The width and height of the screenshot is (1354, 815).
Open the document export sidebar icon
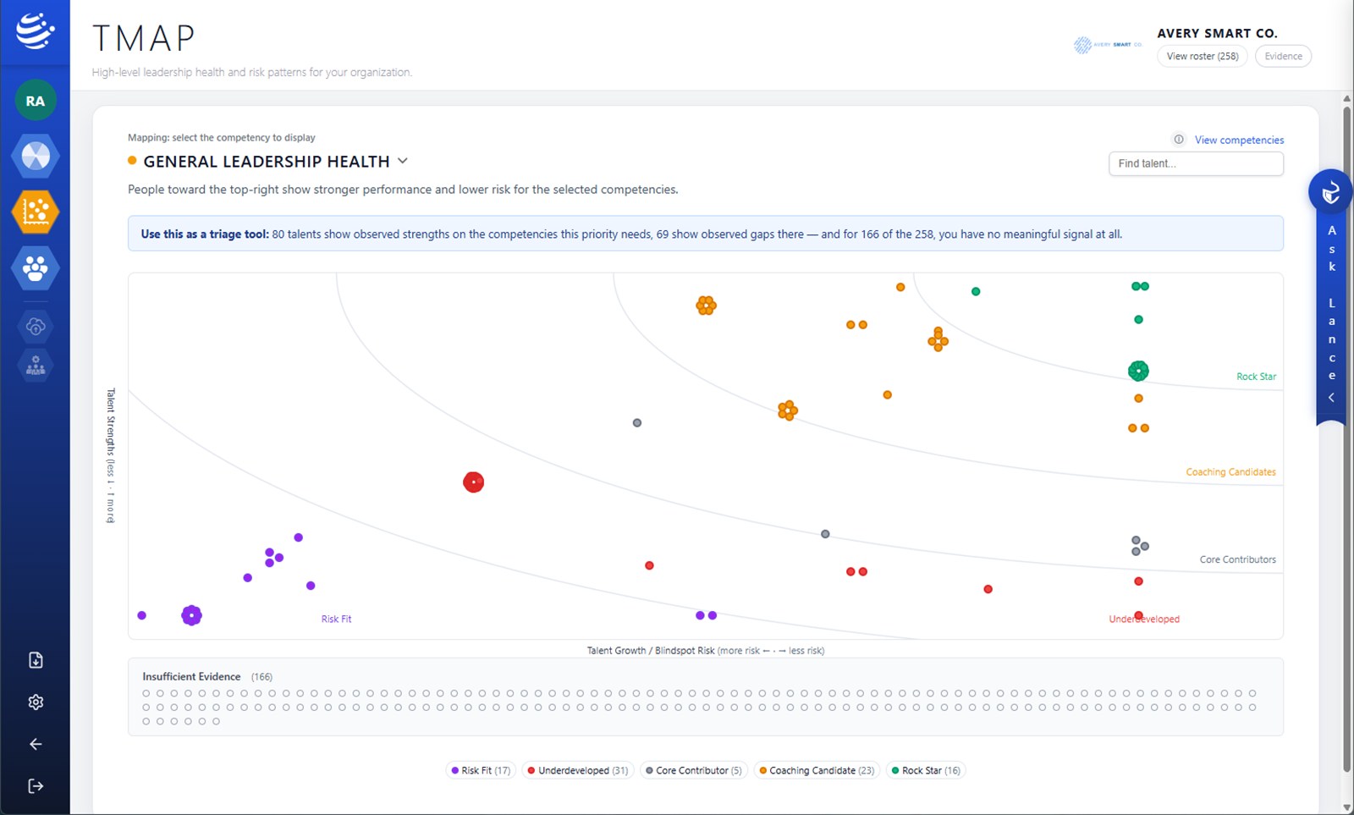[x=36, y=660]
